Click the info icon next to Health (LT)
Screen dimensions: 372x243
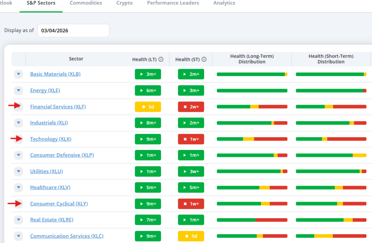pos(161,59)
